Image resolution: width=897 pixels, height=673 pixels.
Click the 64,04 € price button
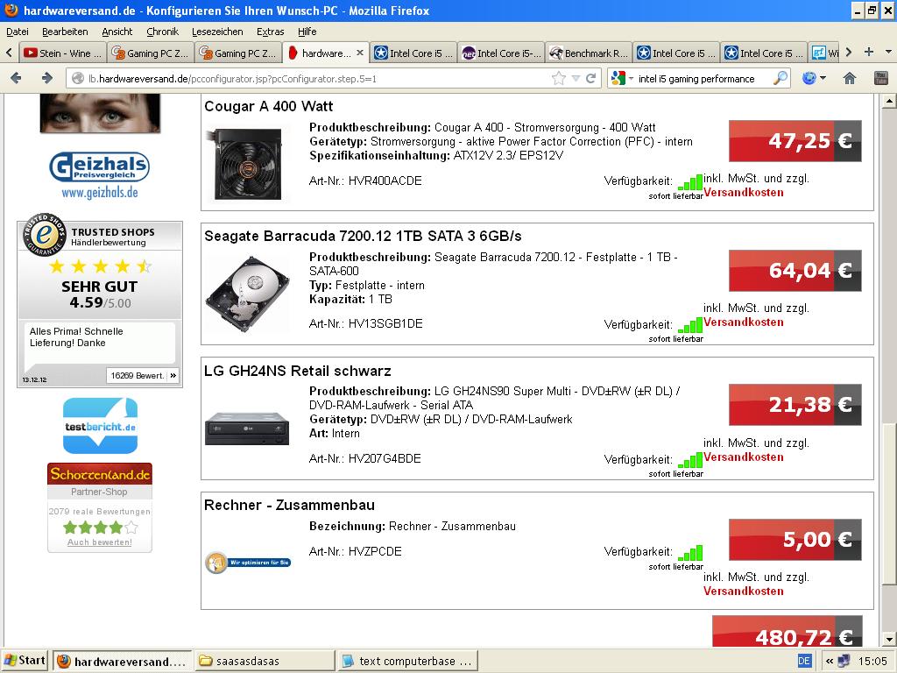pos(795,270)
